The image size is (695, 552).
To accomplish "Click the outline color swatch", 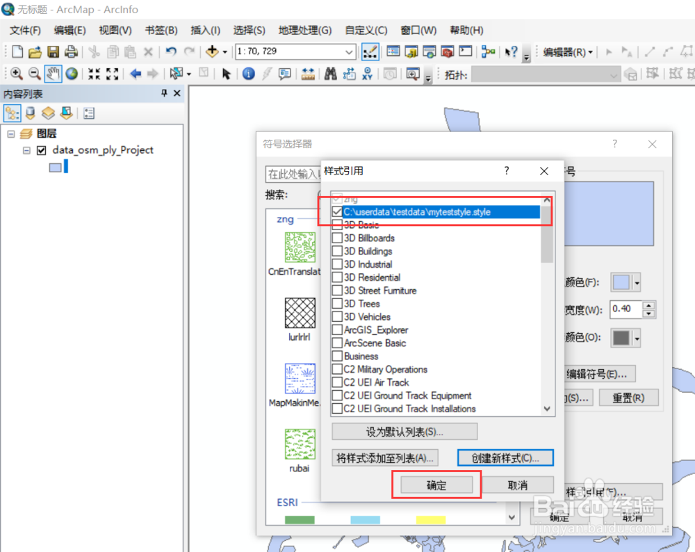I will (621, 339).
